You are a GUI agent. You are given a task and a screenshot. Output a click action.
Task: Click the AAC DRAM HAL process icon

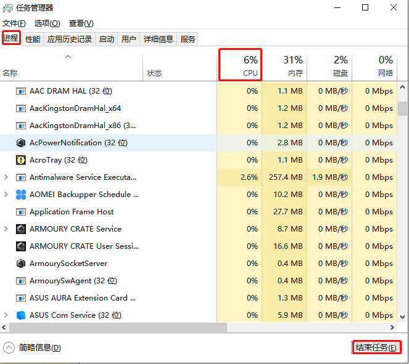tap(20, 91)
